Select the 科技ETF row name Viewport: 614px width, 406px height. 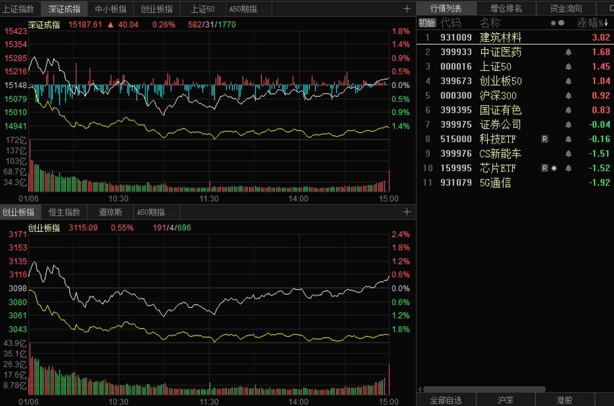(x=498, y=139)
